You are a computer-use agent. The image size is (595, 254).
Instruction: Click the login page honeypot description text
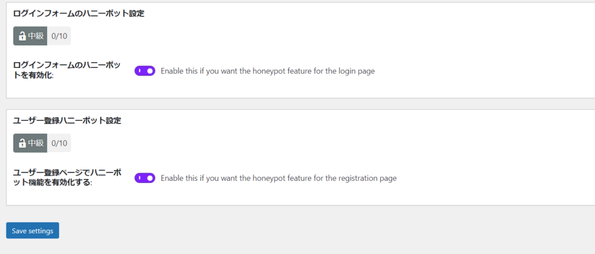pyautogui.click(x=267, y=71)
